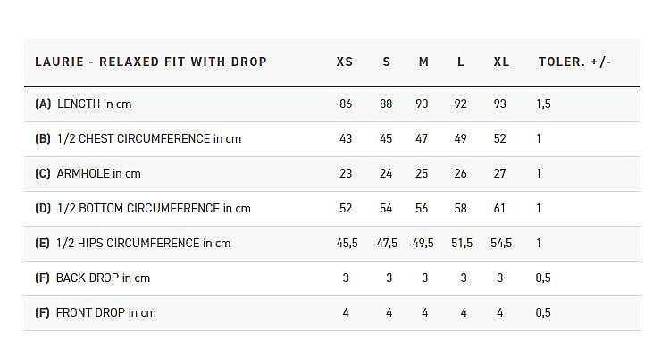Click the 1/2 CHEST CIRCUMFERENCE row label
This screenshot has height=357, width=661.
138,139
